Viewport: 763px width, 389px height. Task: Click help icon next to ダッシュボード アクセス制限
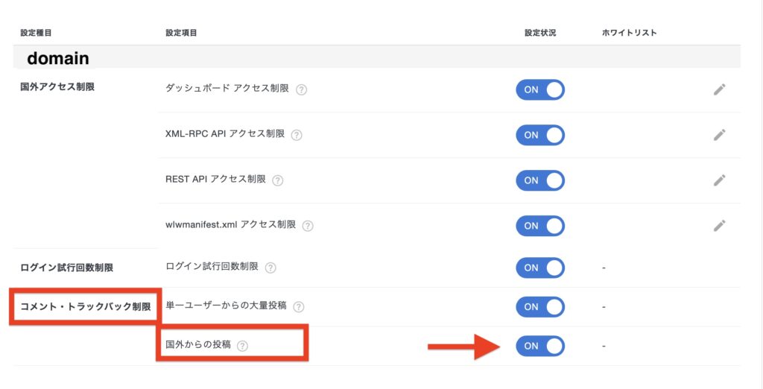point(302,89)
